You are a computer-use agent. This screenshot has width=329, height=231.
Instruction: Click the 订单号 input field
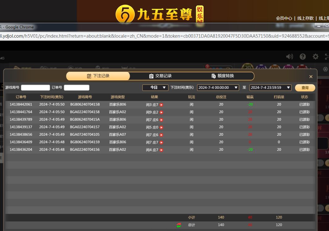[x=77, y=88]
